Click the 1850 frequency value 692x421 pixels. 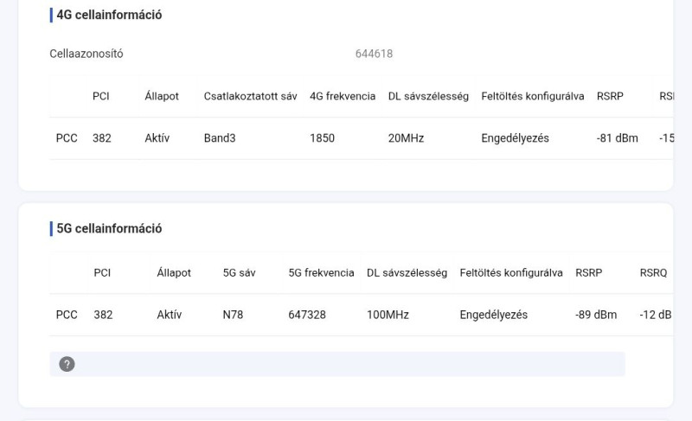click(322, 138)
